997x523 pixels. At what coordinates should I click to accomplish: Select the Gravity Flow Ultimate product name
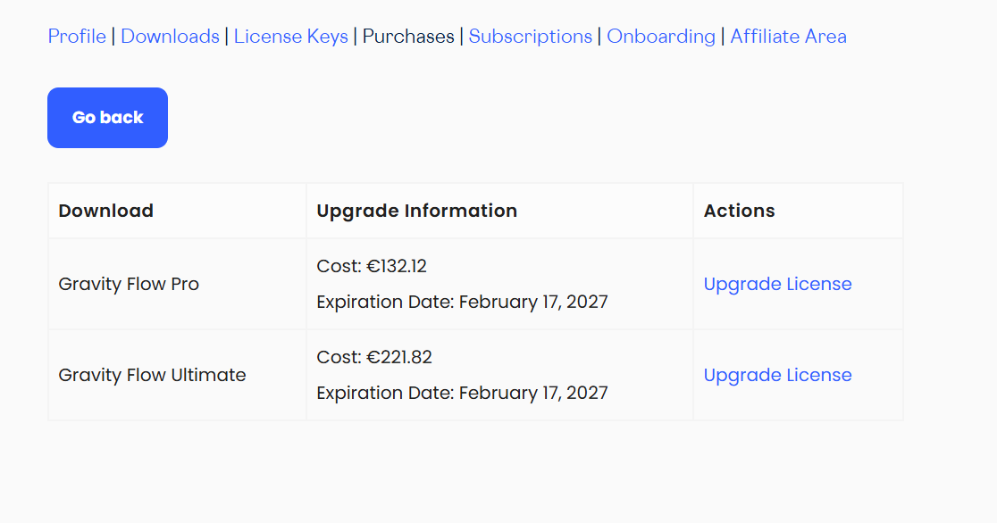pos(152,375)
